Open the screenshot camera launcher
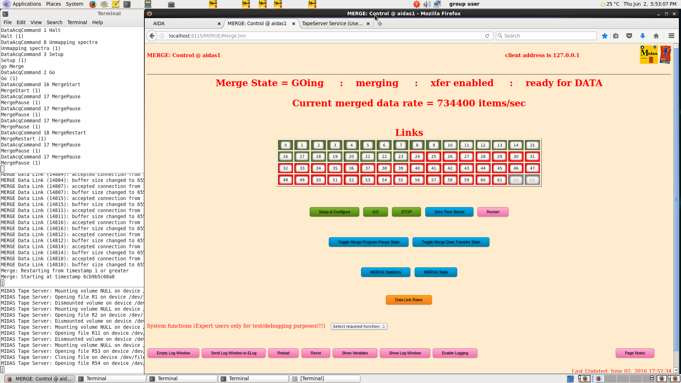Screen dimensions: 681x383 (x=171, y=4)
